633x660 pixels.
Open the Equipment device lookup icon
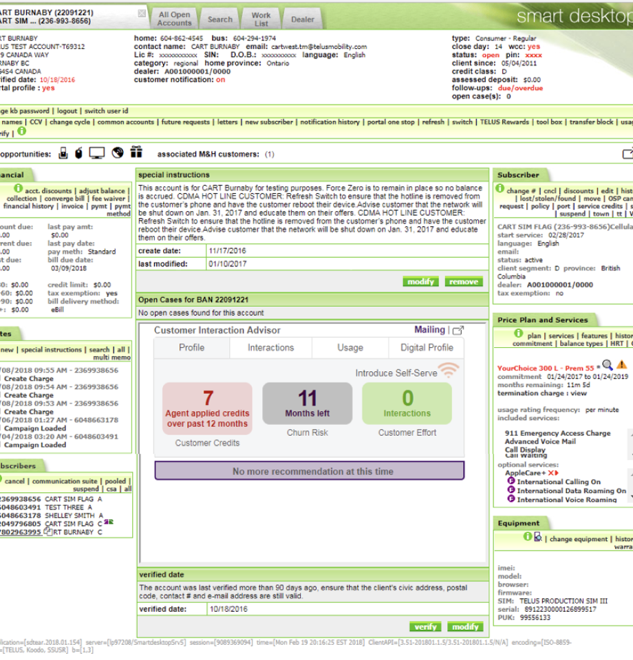(x=537, y=536)
